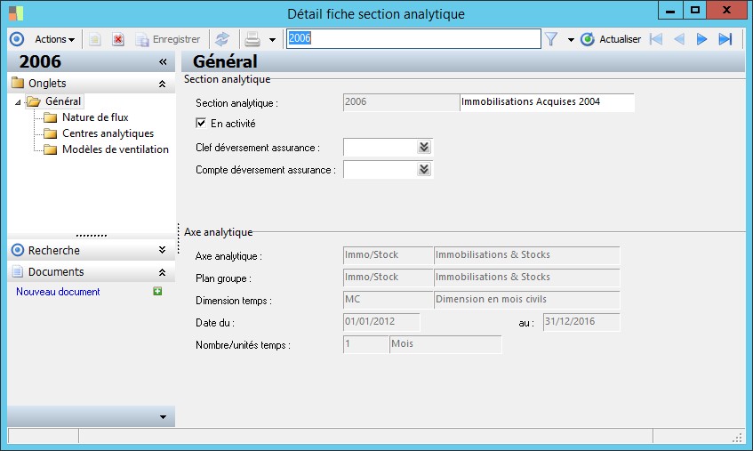753x451 pixels.
Task: Open Clef déversement assurance dropdown
Action: click(x=424, y=147)
